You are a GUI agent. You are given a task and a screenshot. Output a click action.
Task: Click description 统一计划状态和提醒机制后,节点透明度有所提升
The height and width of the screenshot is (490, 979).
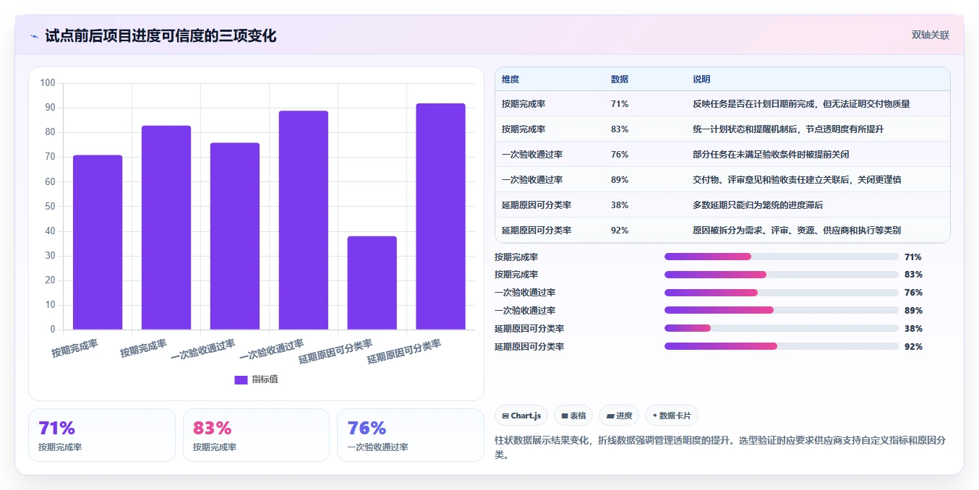point(788,129)
